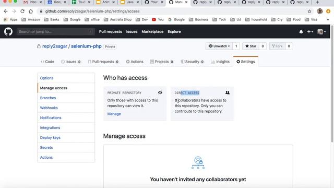
Task: Open the Australia Shop bookmarks folder
Action: pyautogui.click(x=117, y=19)
